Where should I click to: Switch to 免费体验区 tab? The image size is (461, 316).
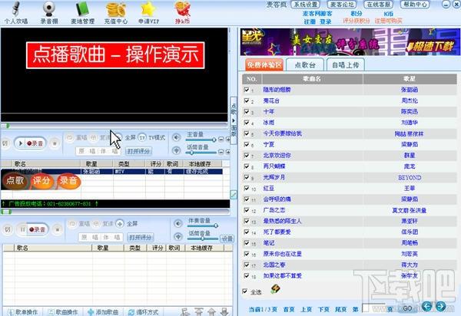(264, 64)
